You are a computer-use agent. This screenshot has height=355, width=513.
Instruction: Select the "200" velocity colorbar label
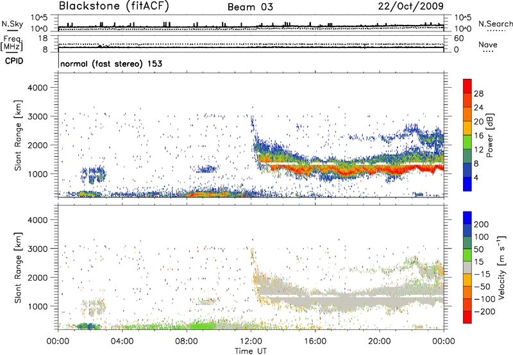click(482, 224)
